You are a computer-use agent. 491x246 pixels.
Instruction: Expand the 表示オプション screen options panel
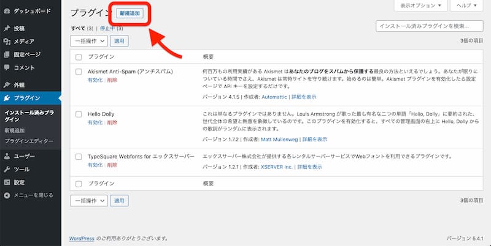click(420, 6)
